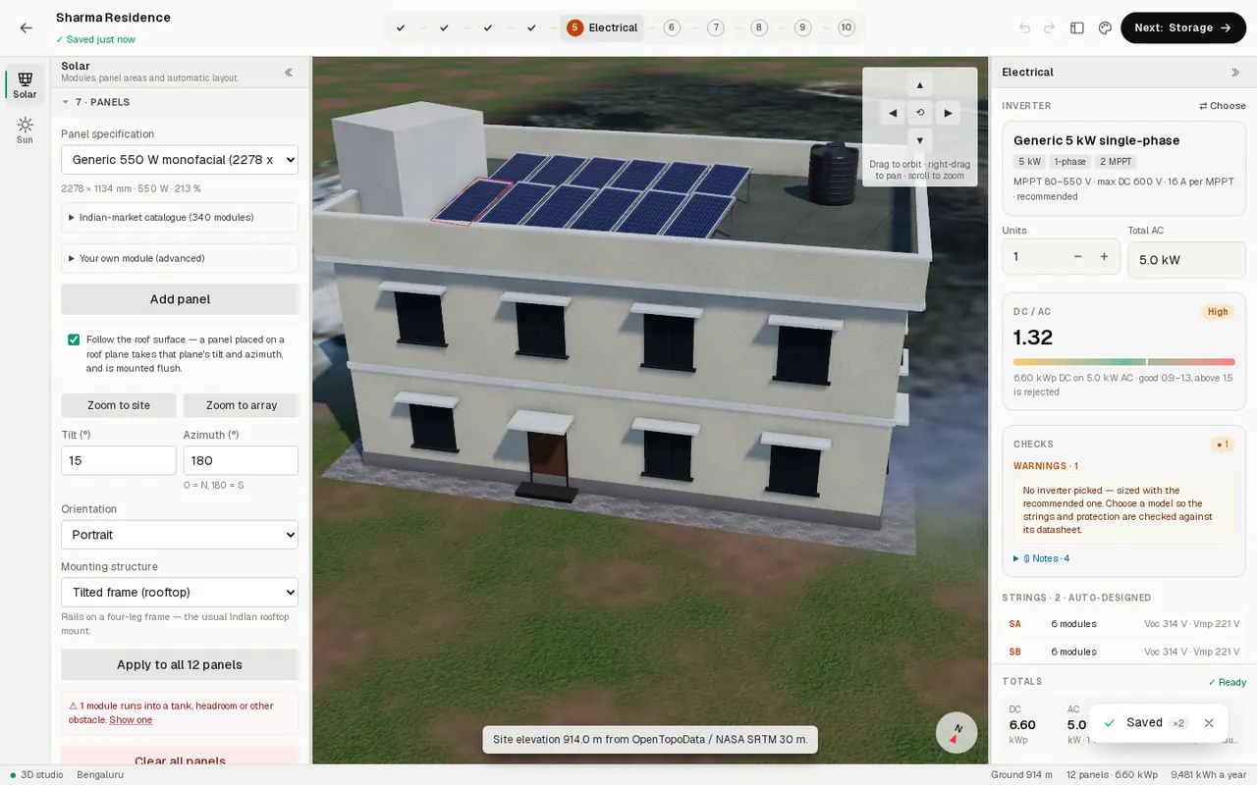Collapse the Electrical panel with the double chevron
The height and width of the screenshot is (785, 1257).
(x=1235, y=73)
